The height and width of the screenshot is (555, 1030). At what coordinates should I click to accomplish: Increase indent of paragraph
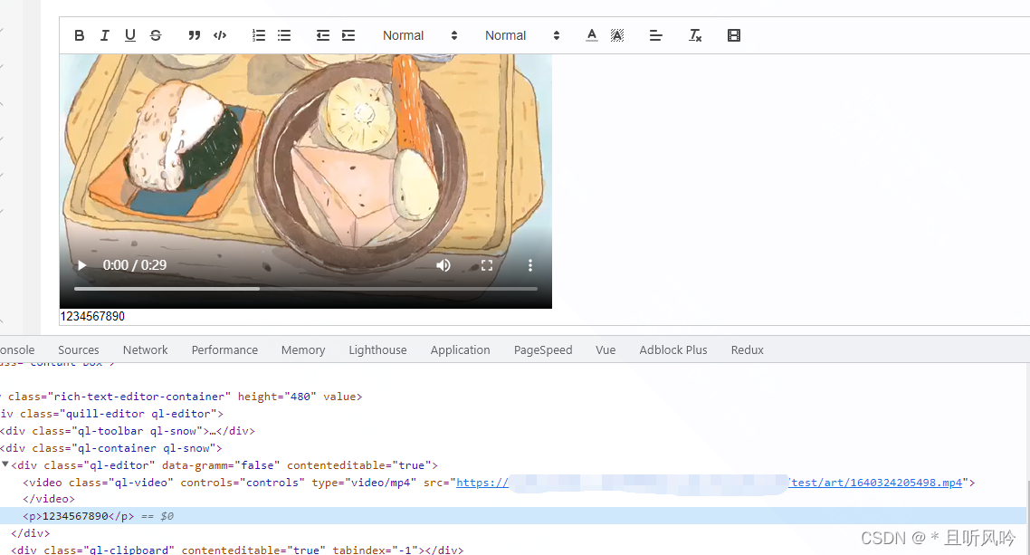348,35
